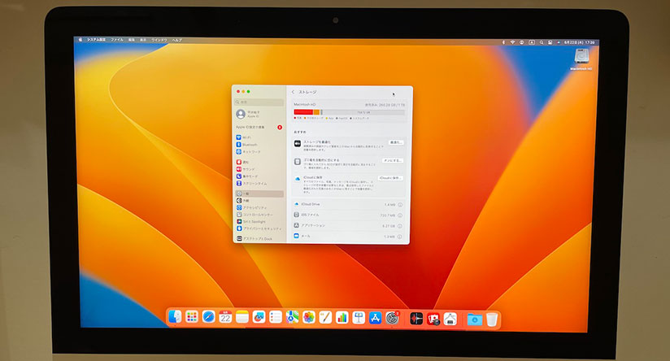Screen dimensions: 670x361
Task: Click the Bluetooth status icon in menu bar
Action: tap(503, 42)
